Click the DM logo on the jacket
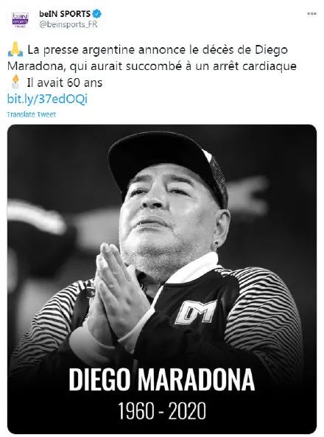This screenshot has height=437, width=324. 196,312
